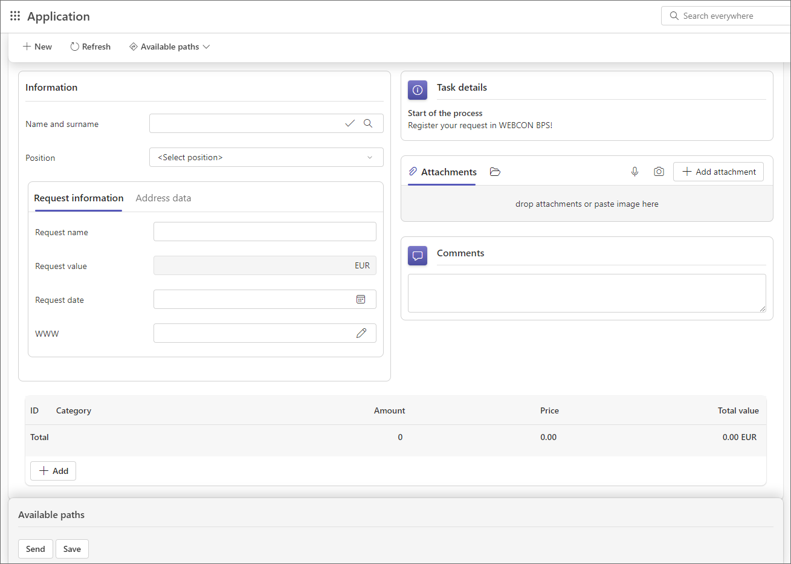Switch to the Request information tab
This screenshot has width=791, height=564.
coord(79,198)
